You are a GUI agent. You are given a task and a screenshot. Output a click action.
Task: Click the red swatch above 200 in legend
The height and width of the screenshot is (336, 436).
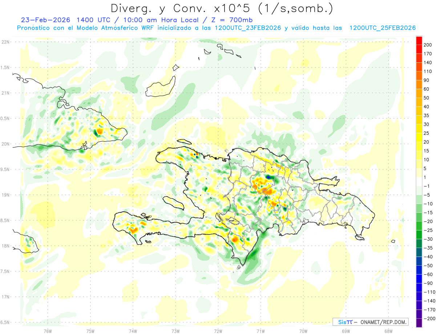point(419,41)
